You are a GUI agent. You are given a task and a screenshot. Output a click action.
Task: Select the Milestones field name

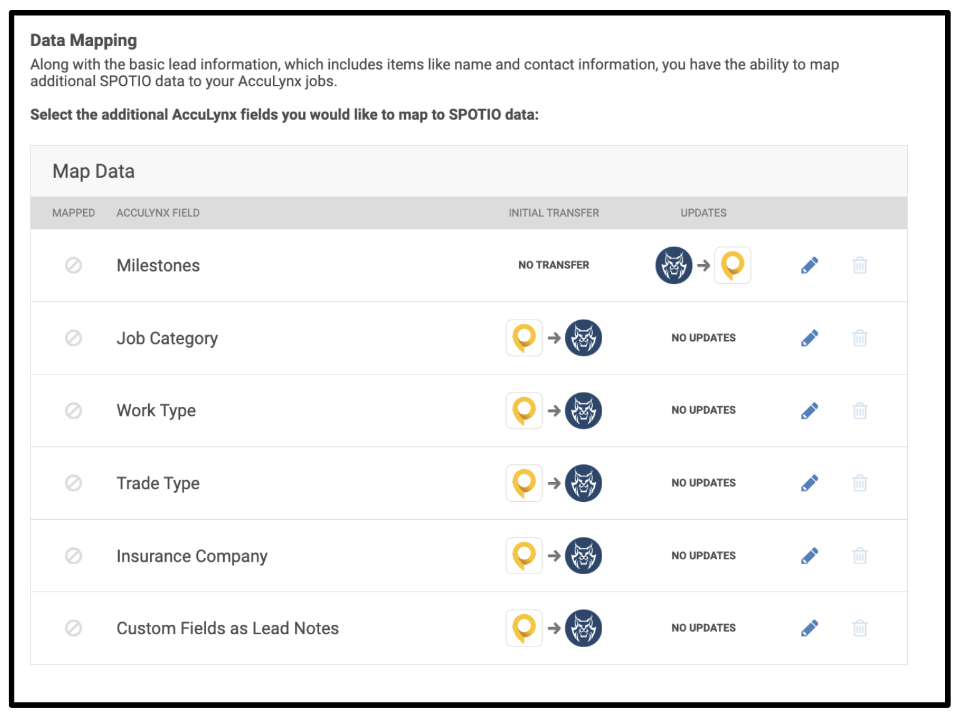point(158,265)
